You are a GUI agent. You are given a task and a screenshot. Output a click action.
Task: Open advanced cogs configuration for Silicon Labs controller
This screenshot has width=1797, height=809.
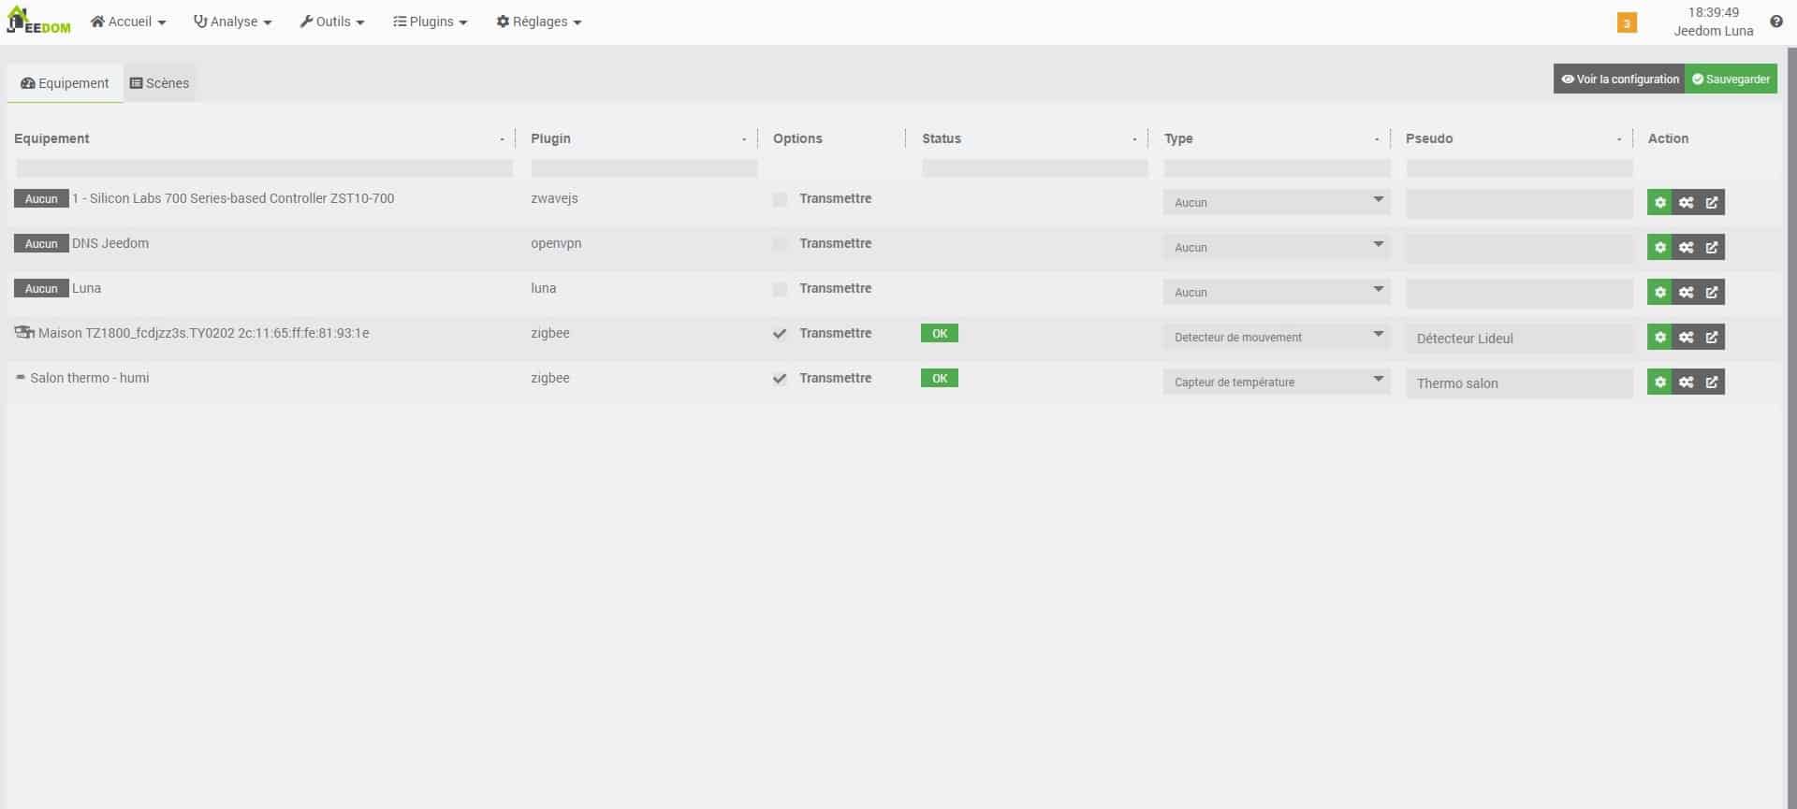[x=1686, y=202]
